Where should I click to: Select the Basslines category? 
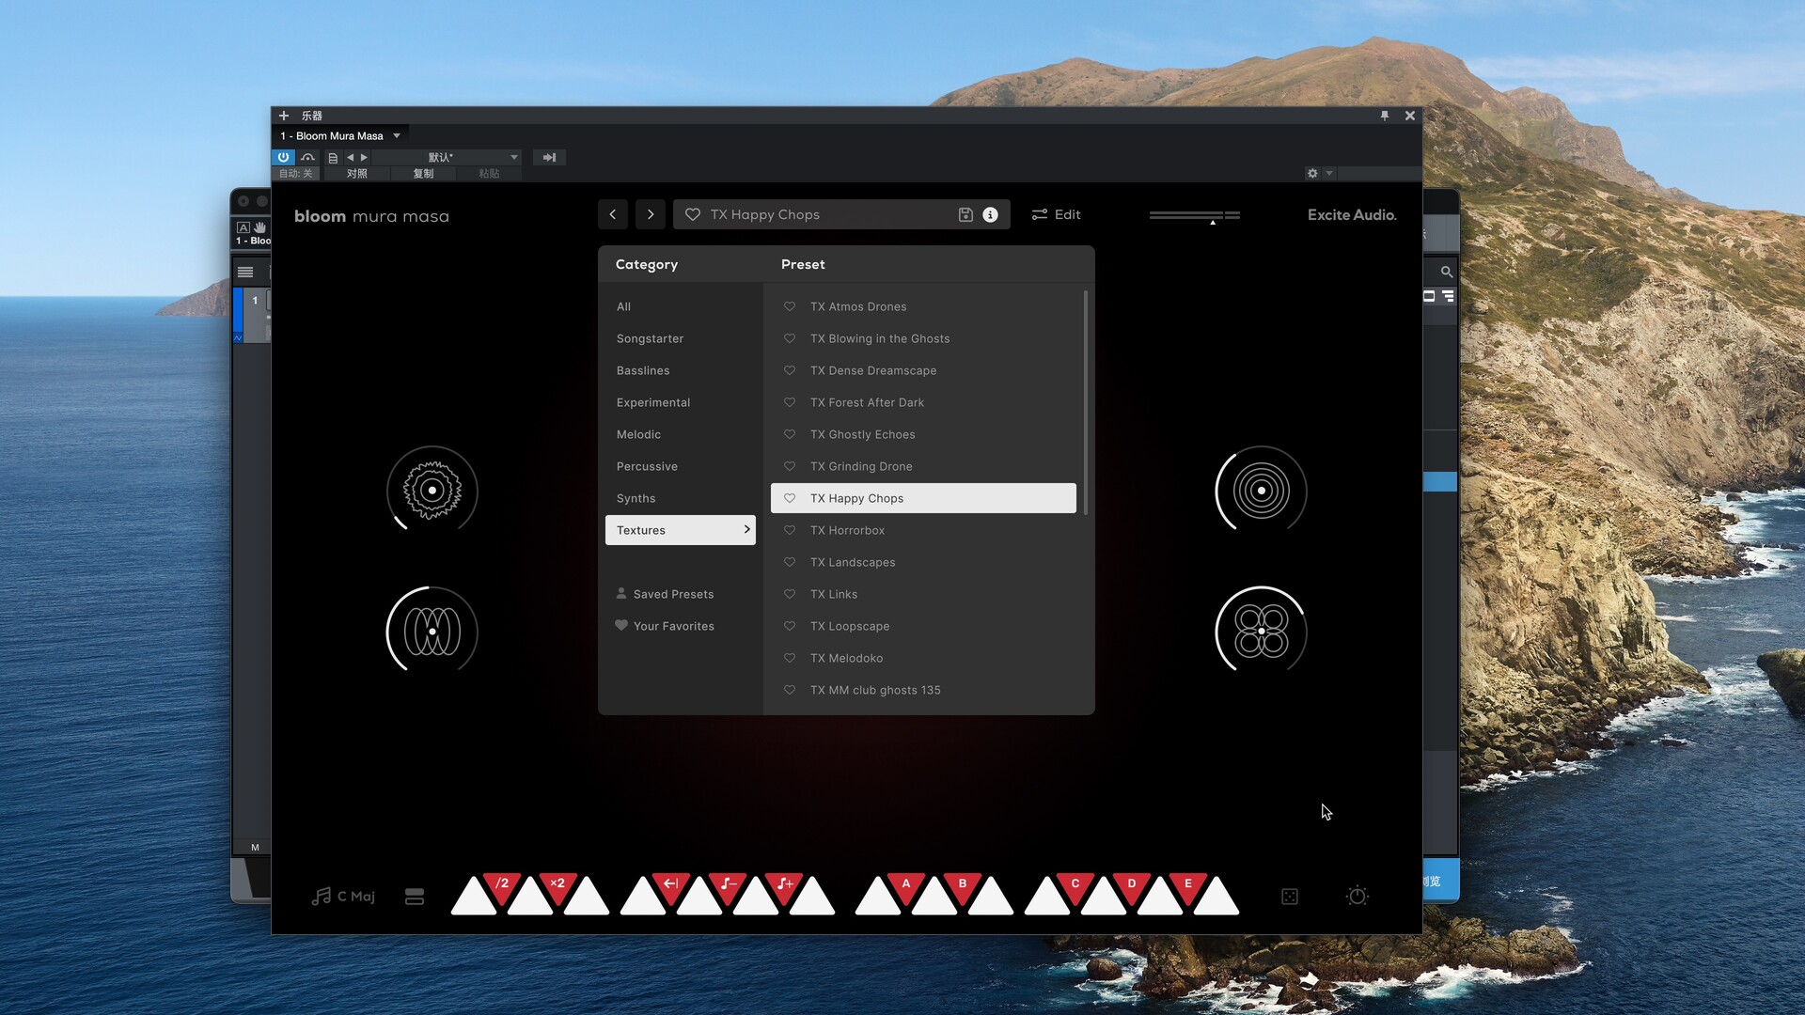click(643, 370)
